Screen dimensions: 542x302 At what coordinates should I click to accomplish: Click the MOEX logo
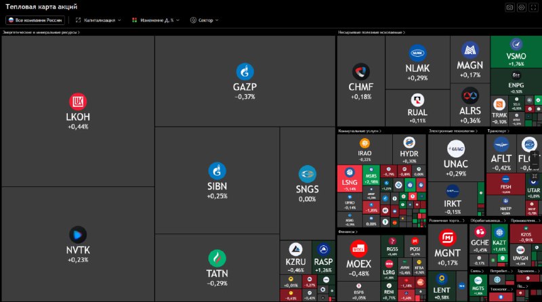coord(358,249)
